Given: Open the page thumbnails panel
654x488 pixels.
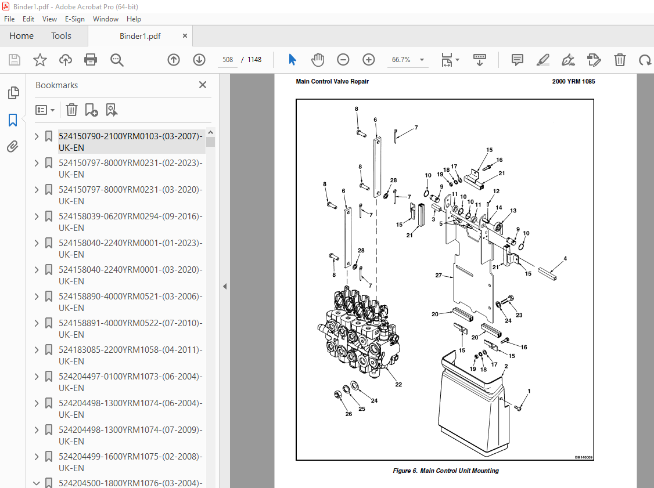Looking at the screenshot, I should point(13,93).
